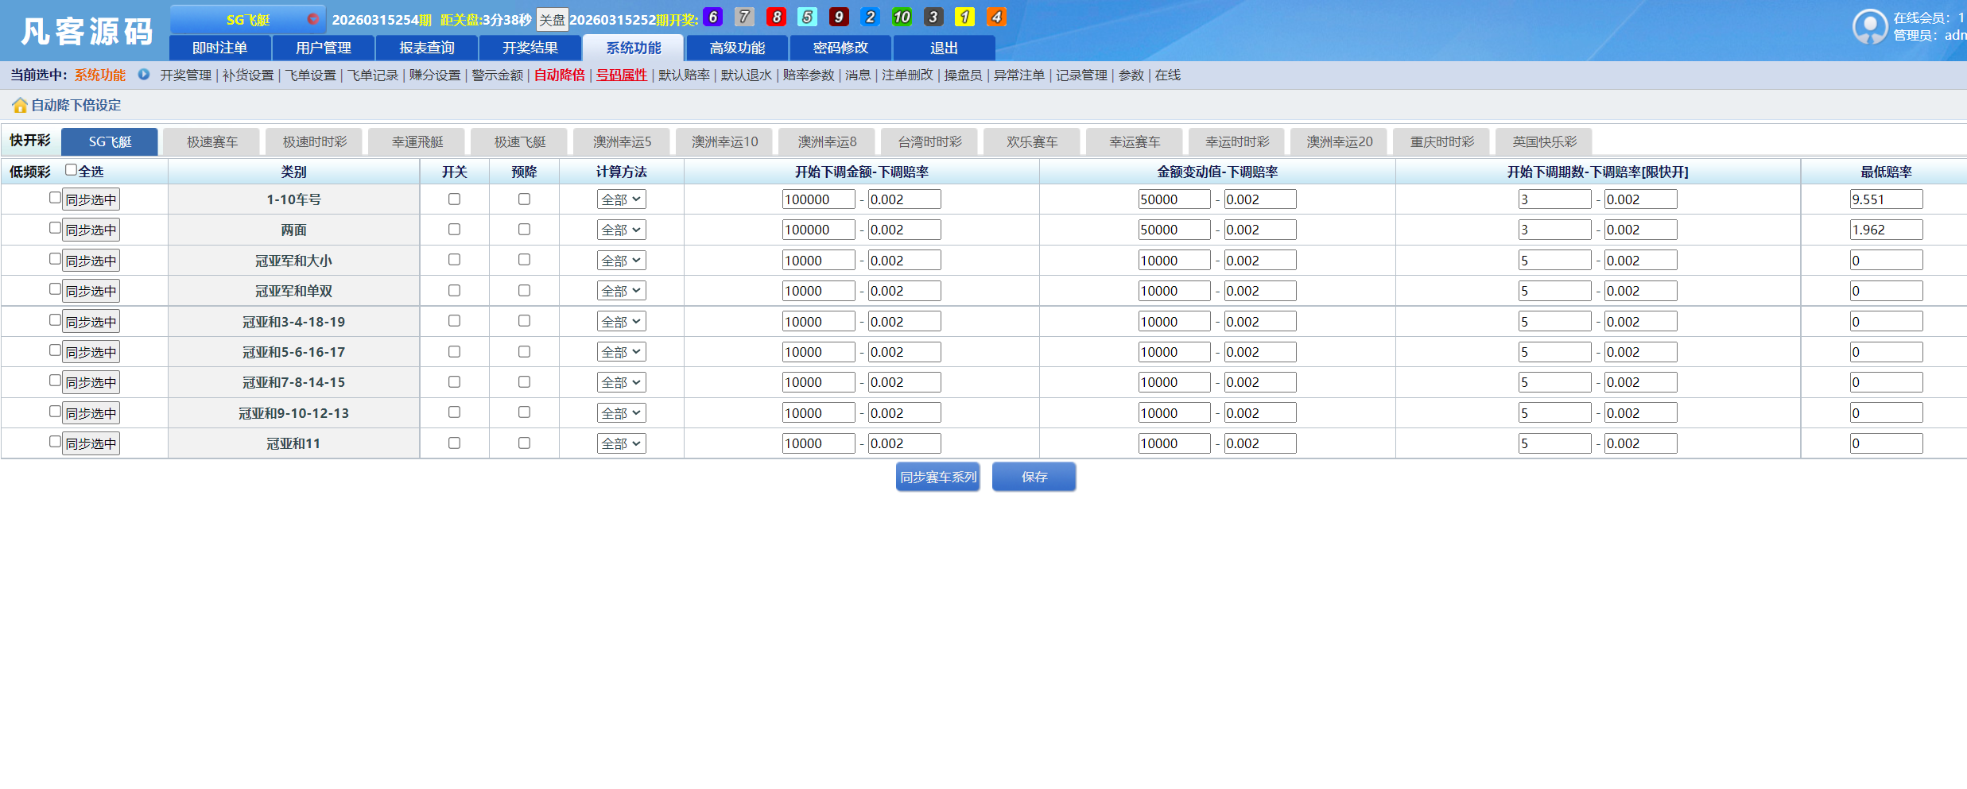This screenshot has height=789, width=1967.
Task: Click the user avatar icon top right
Action: 1869,26
